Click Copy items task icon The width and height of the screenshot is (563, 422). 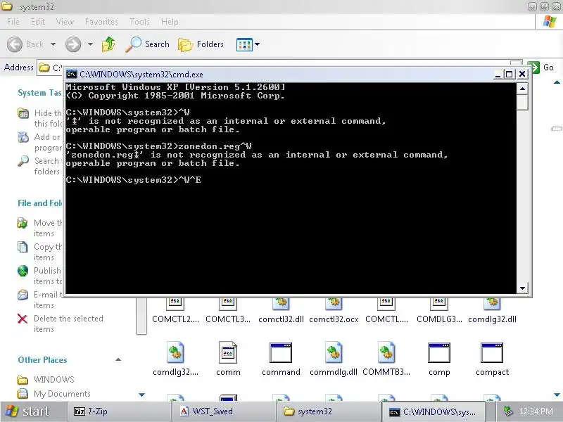click(x=23, y=247)
